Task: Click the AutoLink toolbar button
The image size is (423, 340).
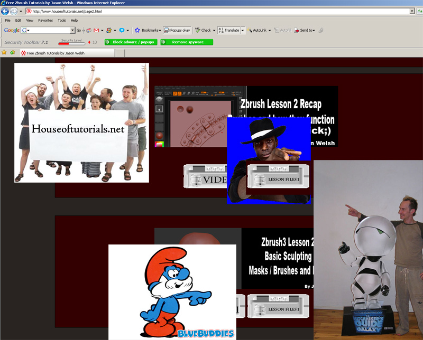Action: [x=257, y=31]
